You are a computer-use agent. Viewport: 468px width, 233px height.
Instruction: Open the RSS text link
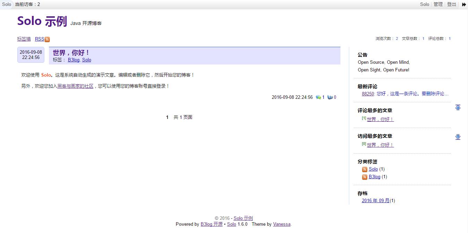tap(40, 39)
